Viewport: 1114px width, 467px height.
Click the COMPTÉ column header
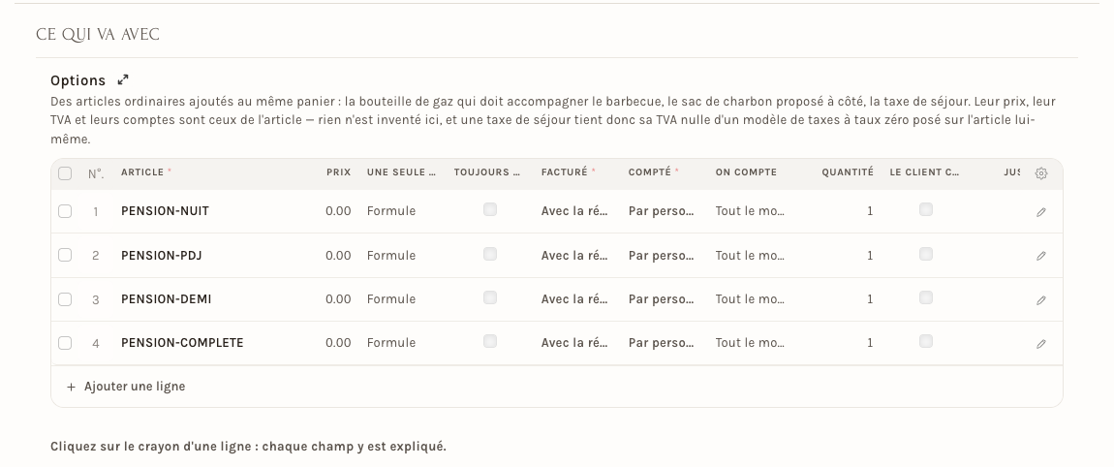click(654, 172)
